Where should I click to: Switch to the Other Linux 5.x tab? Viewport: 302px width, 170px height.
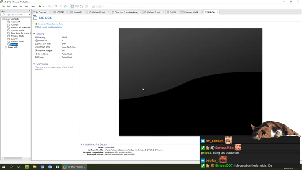[127, 12]
